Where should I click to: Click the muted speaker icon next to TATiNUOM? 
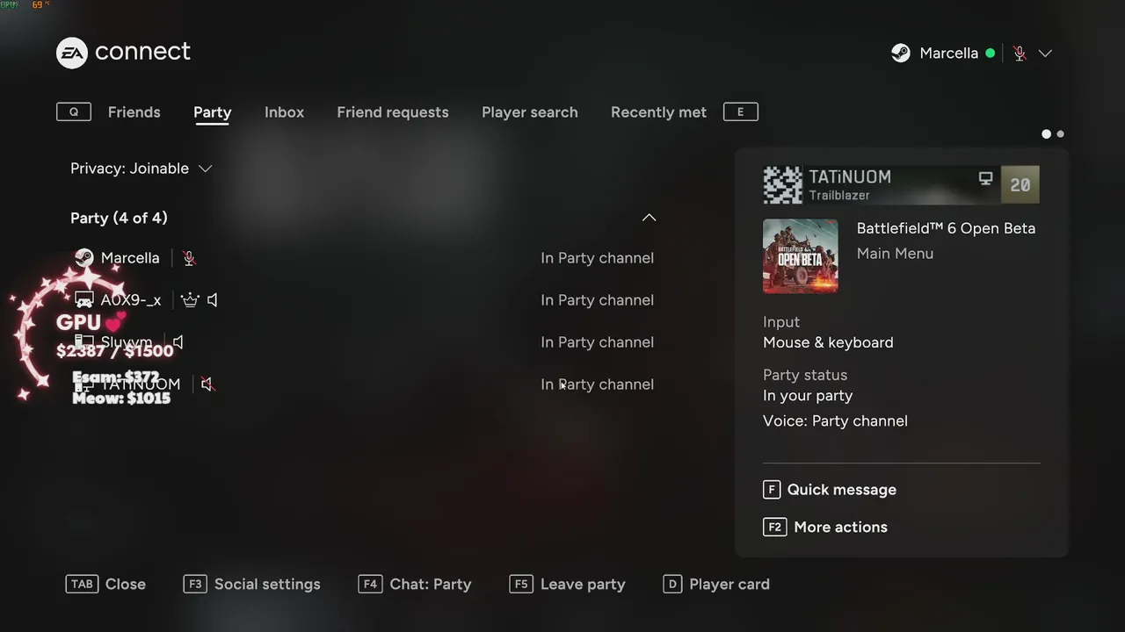207,384
